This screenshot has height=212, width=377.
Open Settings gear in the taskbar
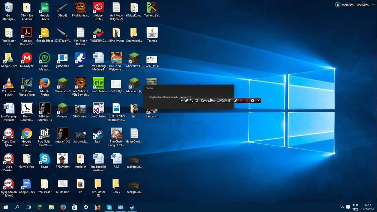click(x=86, y=207)
